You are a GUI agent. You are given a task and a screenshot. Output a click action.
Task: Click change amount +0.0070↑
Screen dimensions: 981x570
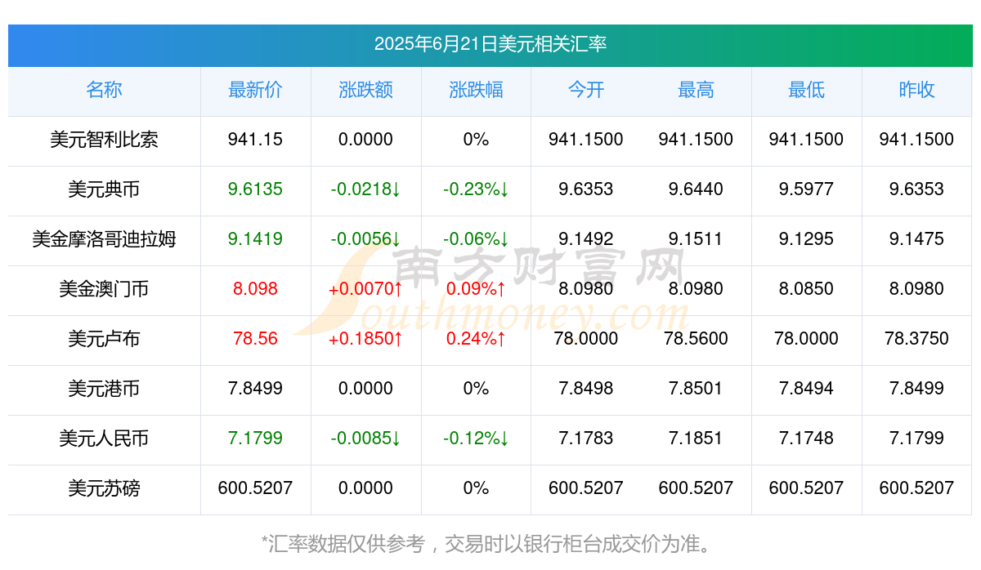tap(365, 289)
